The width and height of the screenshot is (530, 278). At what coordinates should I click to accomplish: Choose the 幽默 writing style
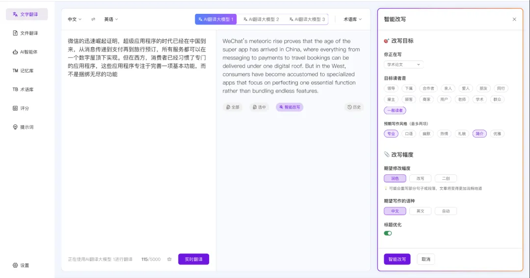pyautogui.click(x=426, y=134)
